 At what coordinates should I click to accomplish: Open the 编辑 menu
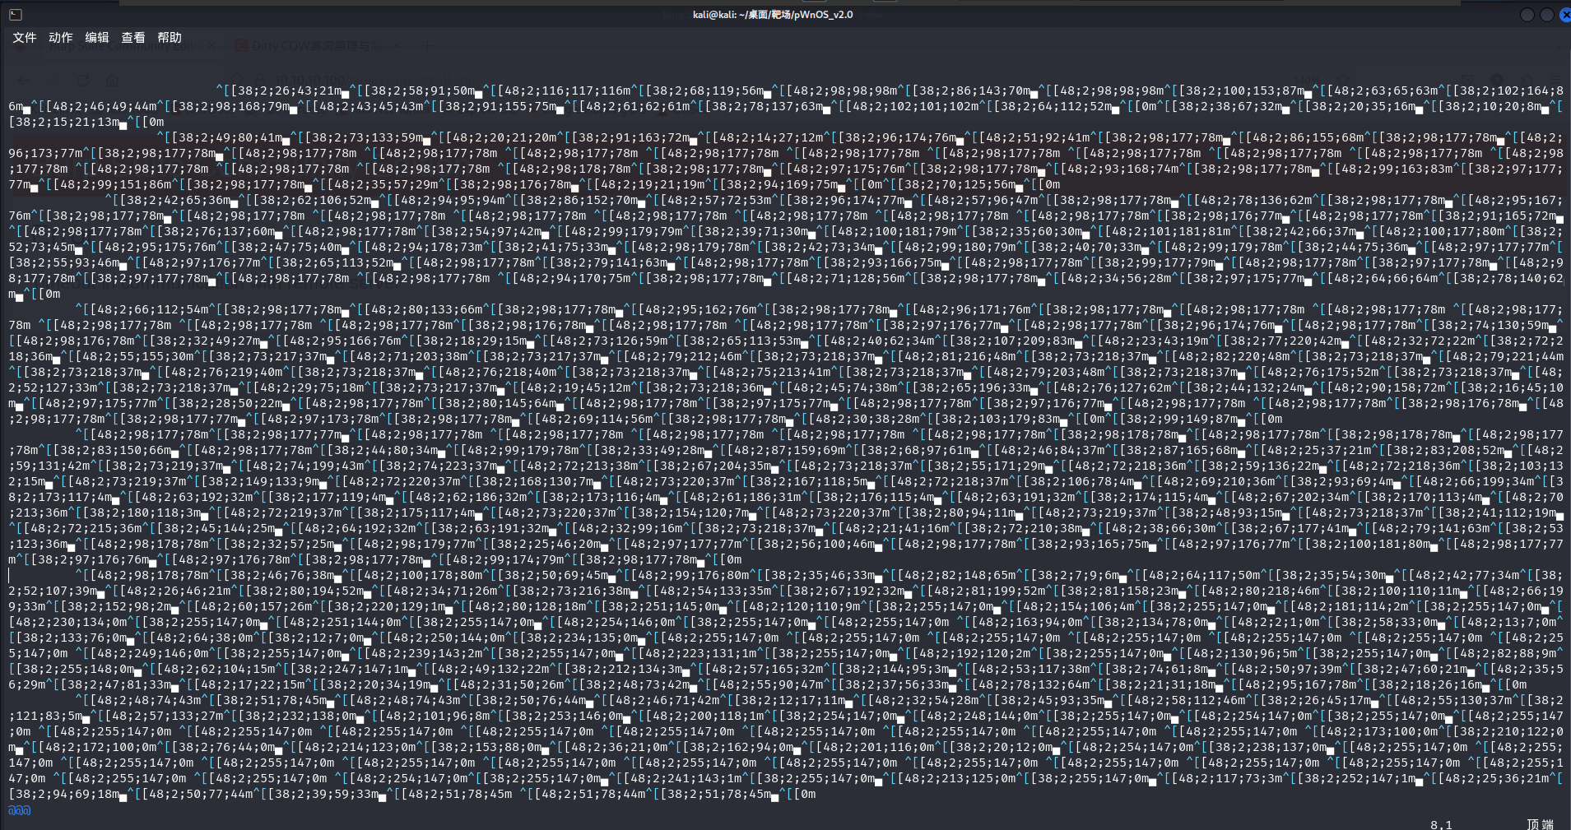97,38
